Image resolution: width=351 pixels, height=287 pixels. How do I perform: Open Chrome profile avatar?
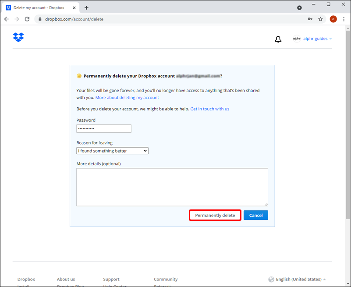click(x=333, y=19)
